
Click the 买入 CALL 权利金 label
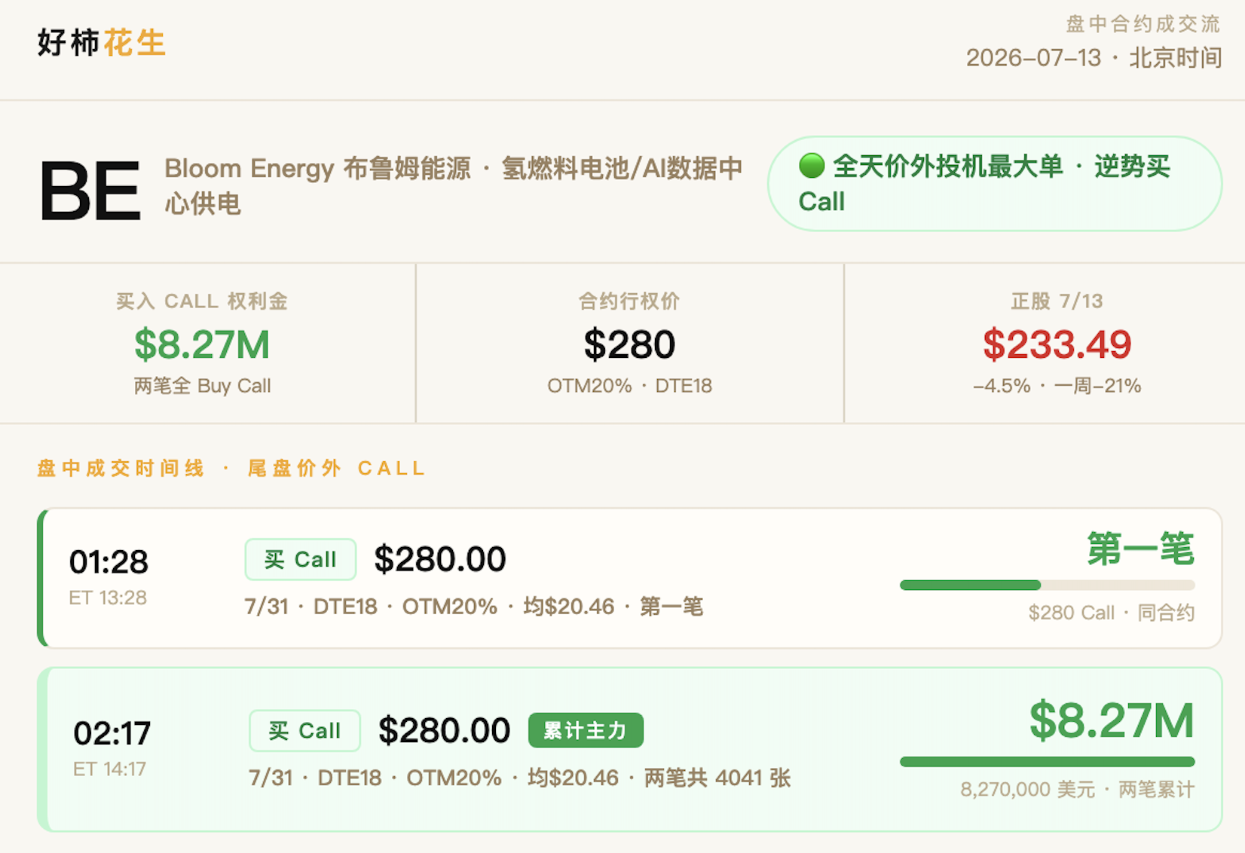pos(202,301)
